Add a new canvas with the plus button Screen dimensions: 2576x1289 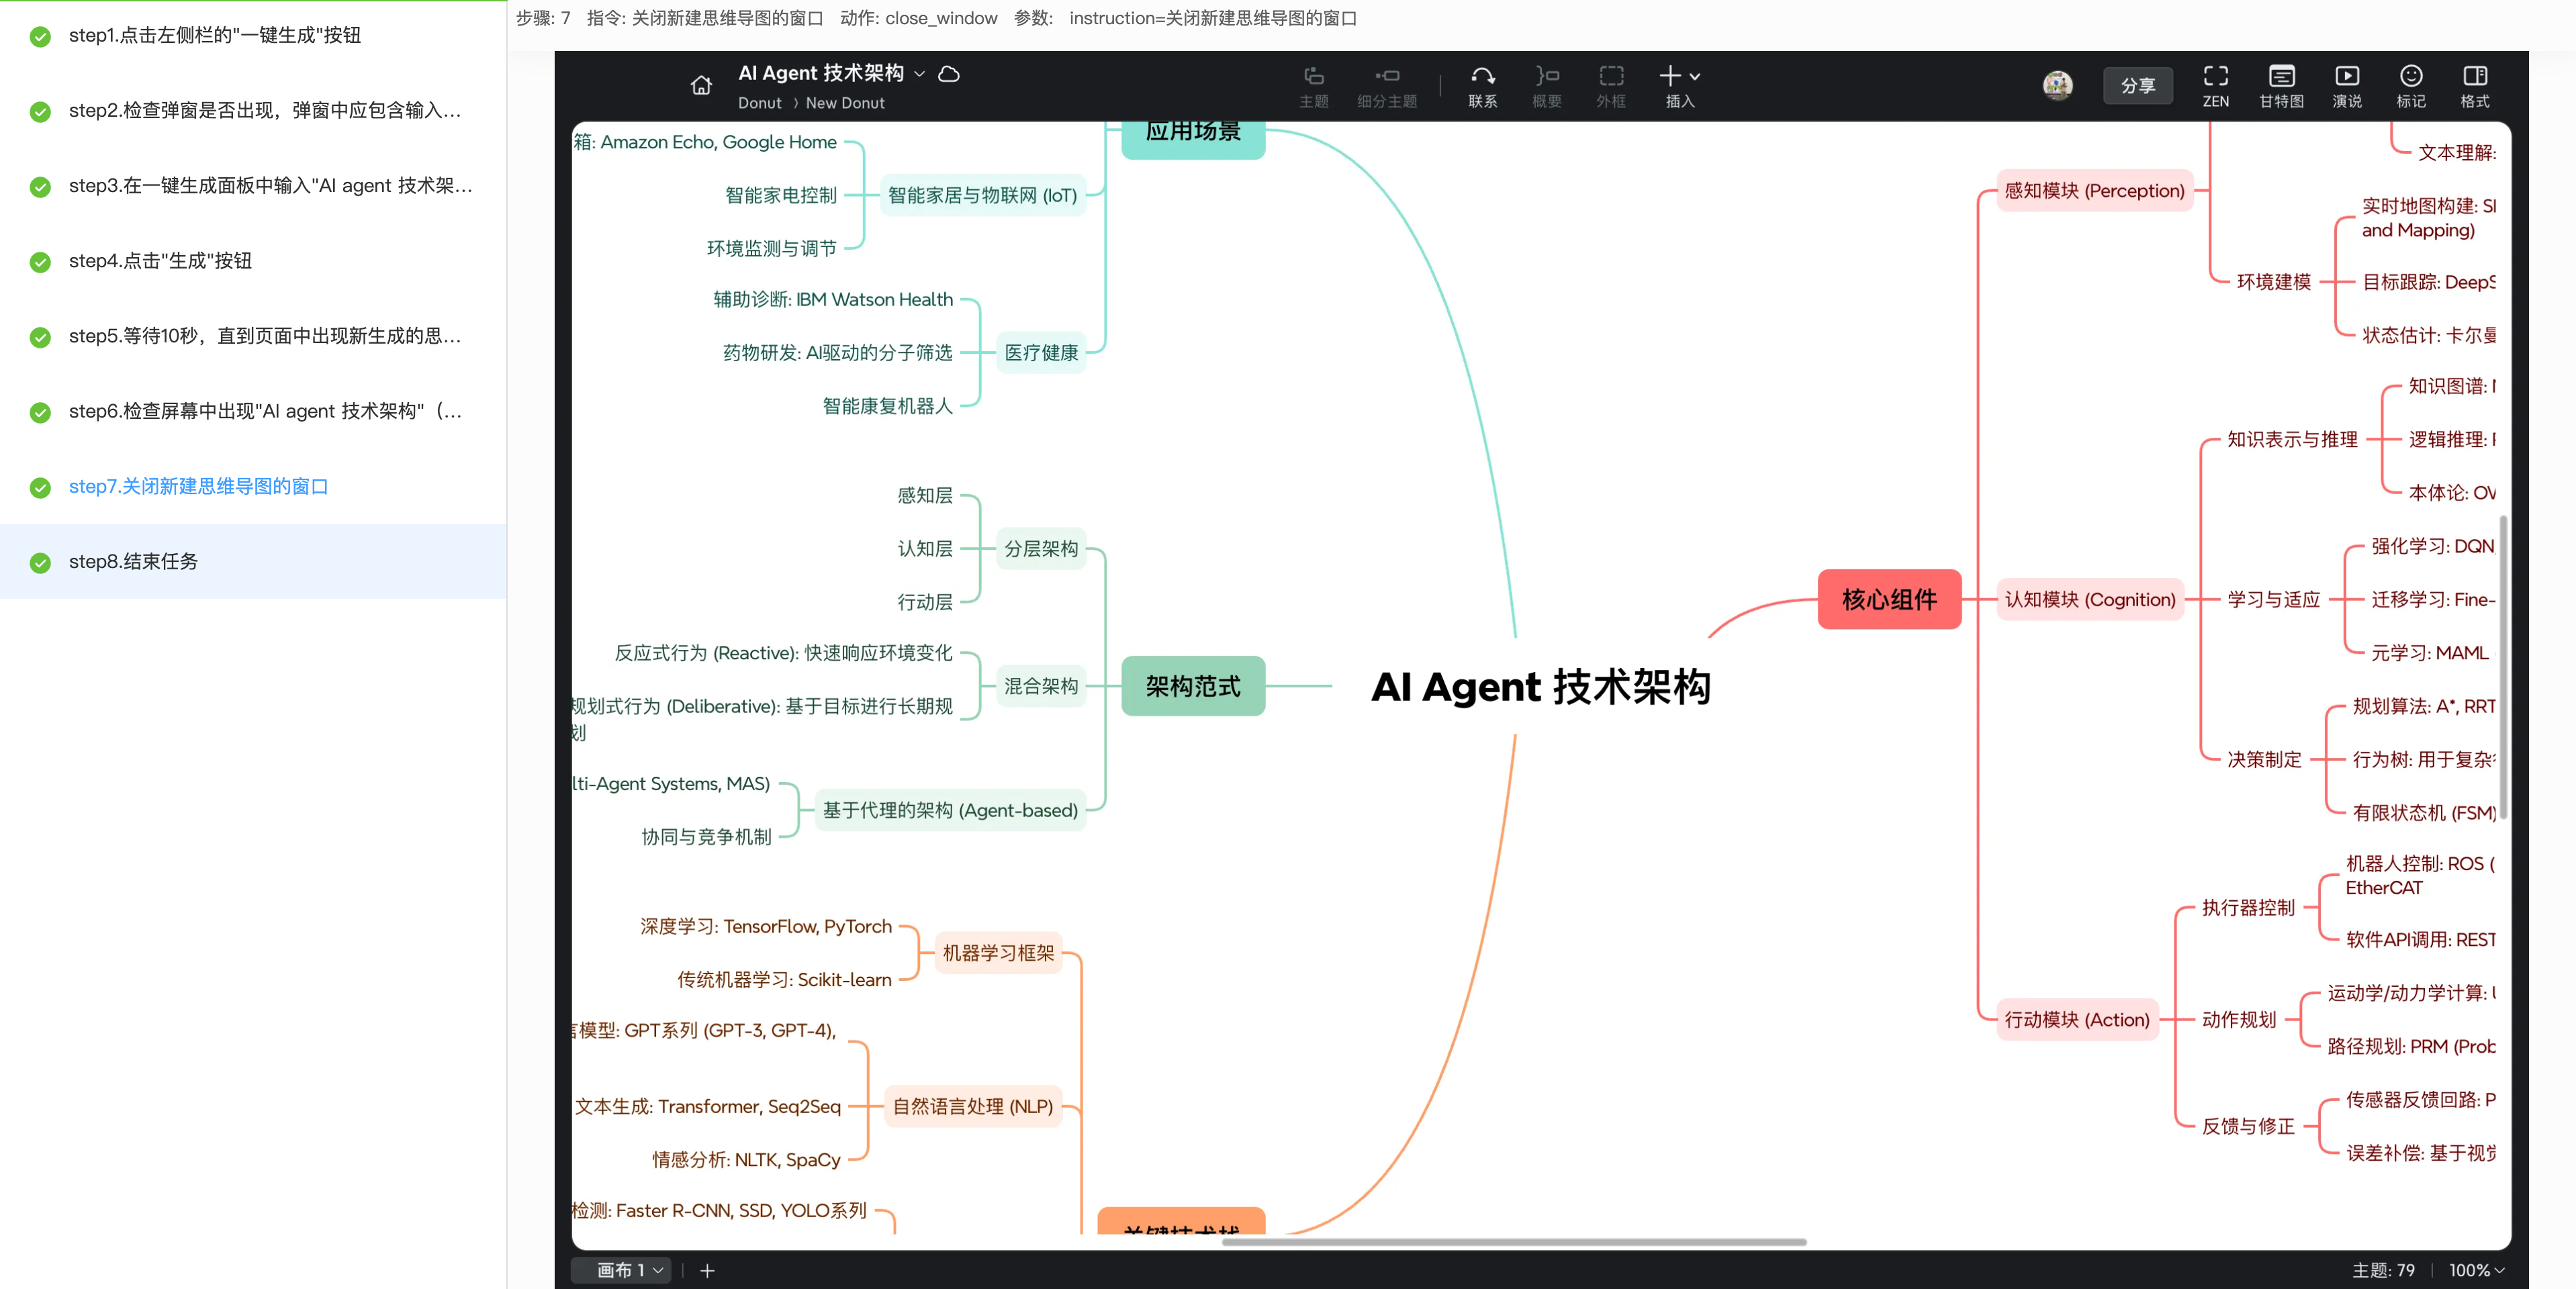pyautogui.click(x=707, y=1270)
